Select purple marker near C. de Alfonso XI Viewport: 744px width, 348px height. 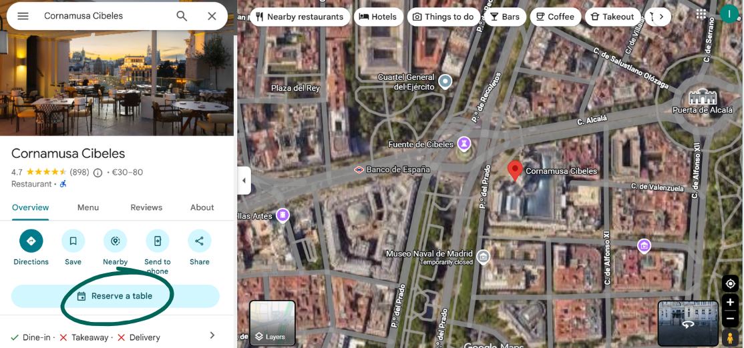pyautogui.click(x=644, y=245)
